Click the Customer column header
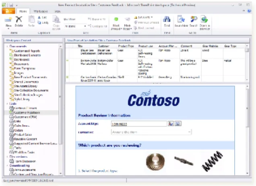 click(x=104, y=46)
